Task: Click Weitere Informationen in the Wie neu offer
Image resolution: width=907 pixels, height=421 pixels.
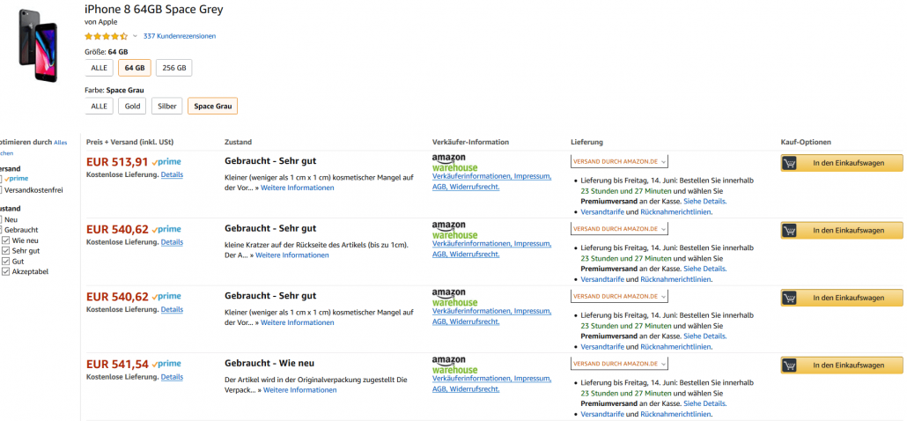Action: 299,389
